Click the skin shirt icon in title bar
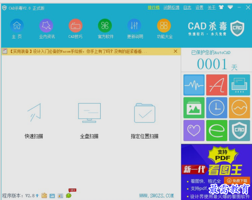 point(221,7)
